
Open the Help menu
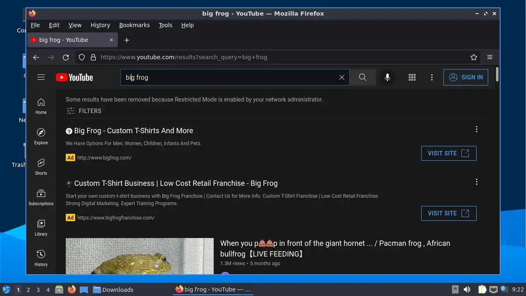point(187,25)
